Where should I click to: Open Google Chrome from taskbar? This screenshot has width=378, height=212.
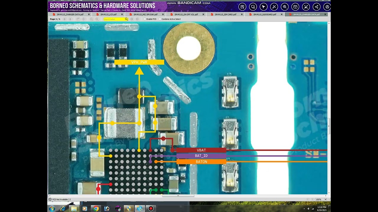tap(96, 208)
